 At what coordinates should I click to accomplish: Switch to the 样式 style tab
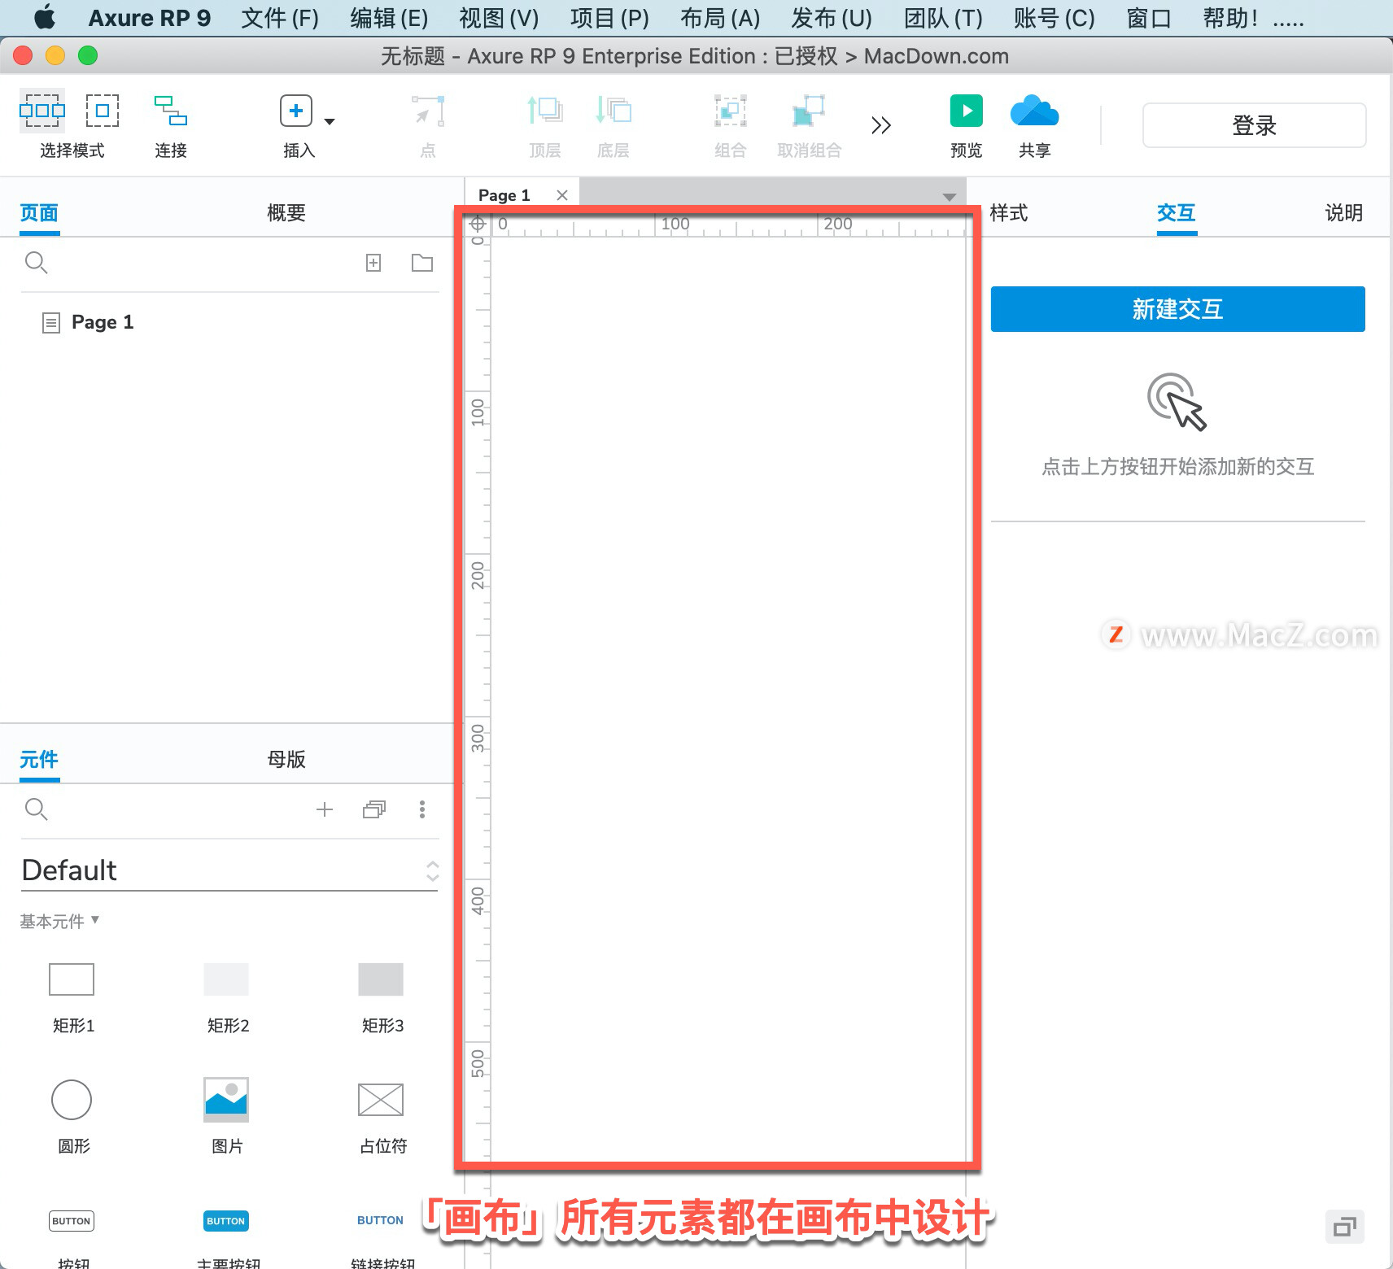pos(1009,213)
